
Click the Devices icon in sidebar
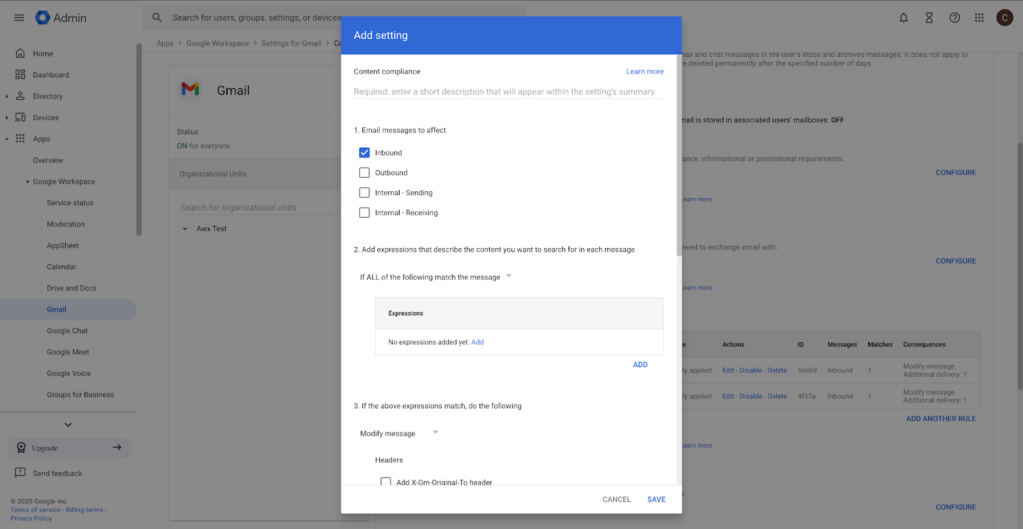click(20, 118)
